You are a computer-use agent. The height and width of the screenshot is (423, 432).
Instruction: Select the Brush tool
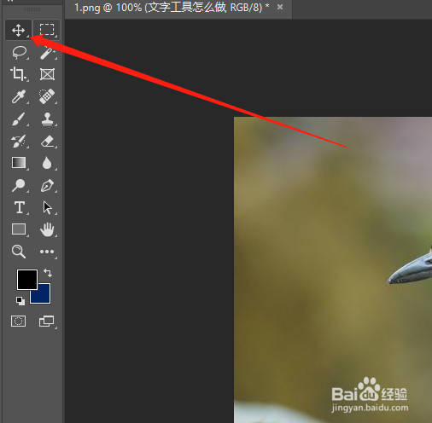[x=19, y=119]
